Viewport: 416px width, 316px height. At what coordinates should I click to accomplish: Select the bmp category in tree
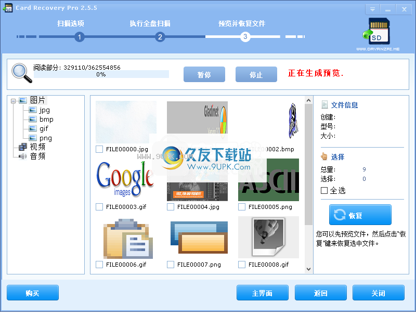click(x=46, y=120)
